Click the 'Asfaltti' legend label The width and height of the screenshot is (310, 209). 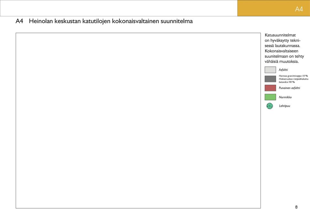[283, 70]
